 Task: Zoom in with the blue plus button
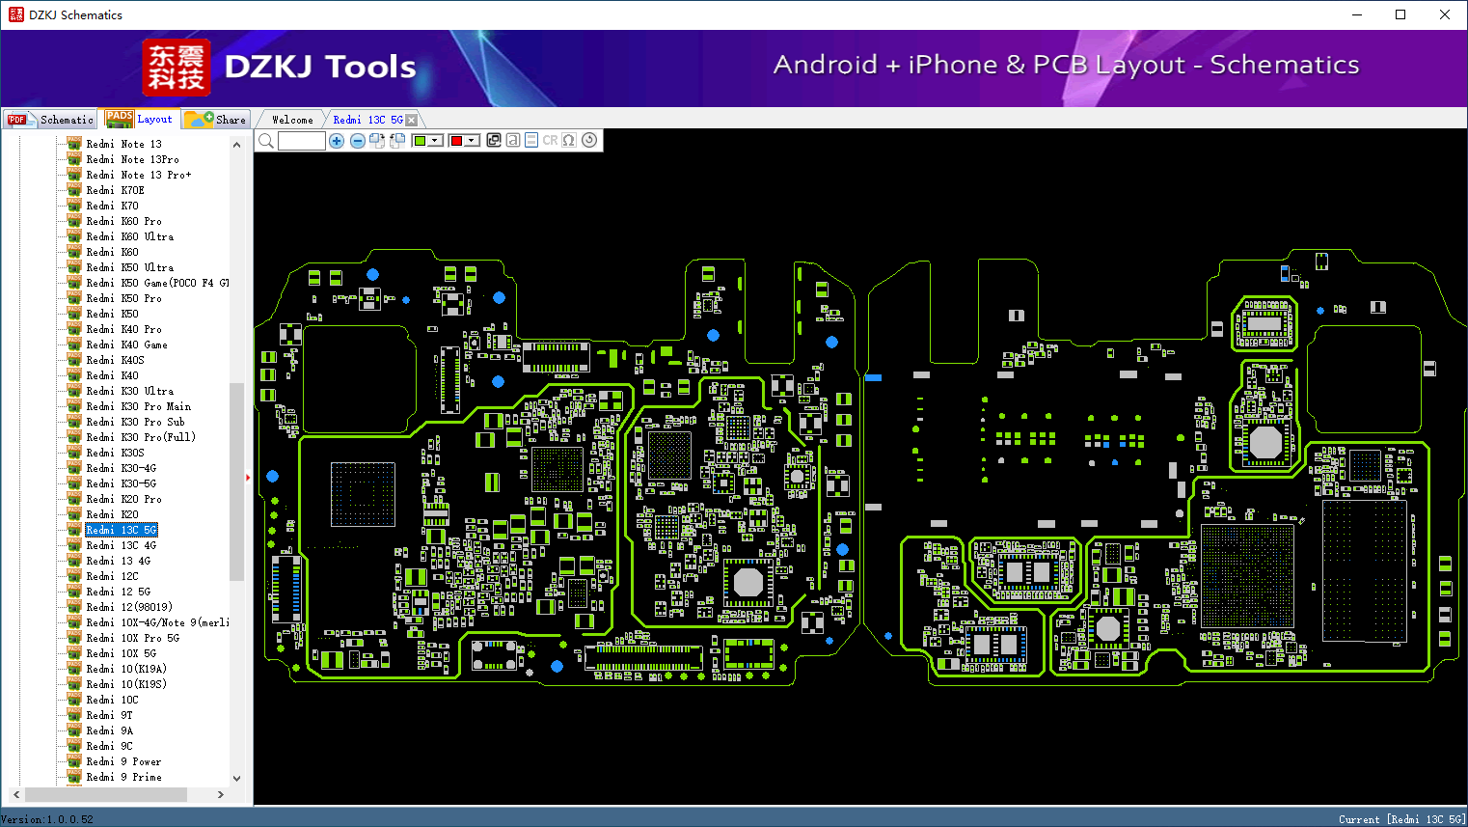(x=337, y=141)
